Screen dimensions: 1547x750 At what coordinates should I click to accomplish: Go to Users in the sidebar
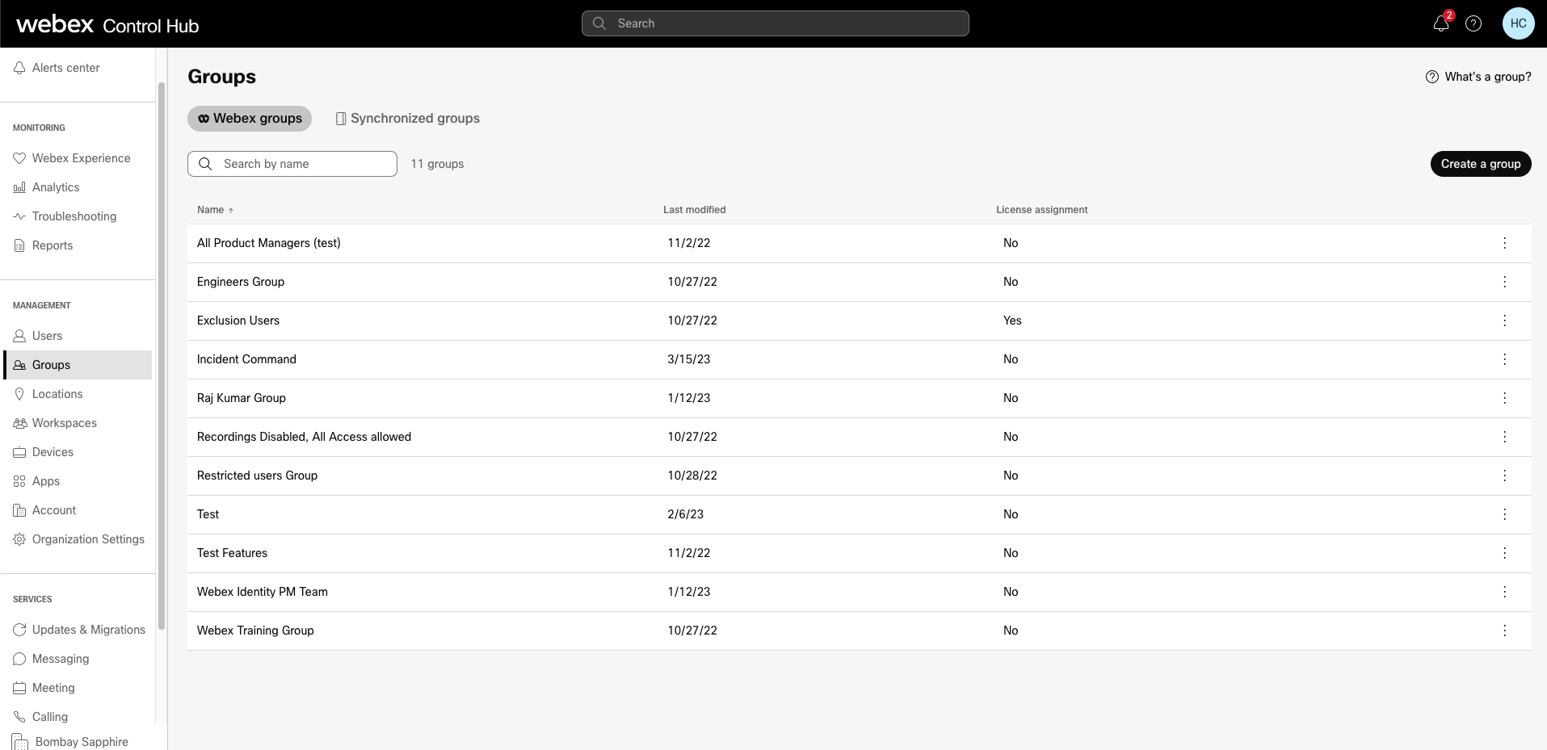coord(78,336)
